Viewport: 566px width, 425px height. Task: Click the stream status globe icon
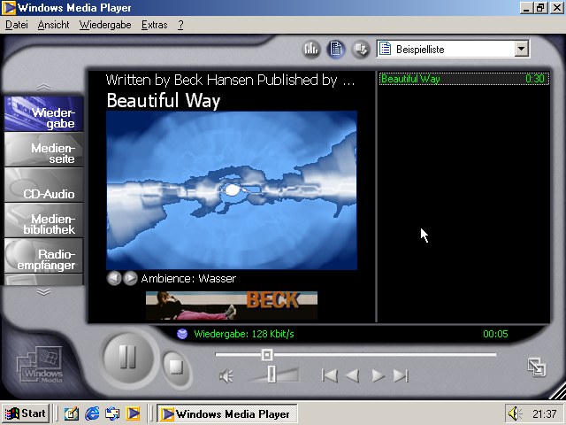182,334
